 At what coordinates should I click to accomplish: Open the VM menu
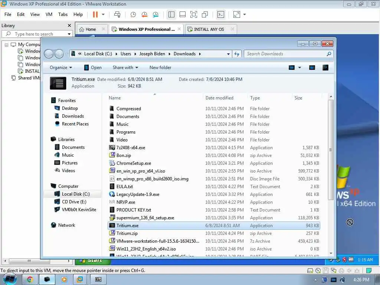(49, 14)
